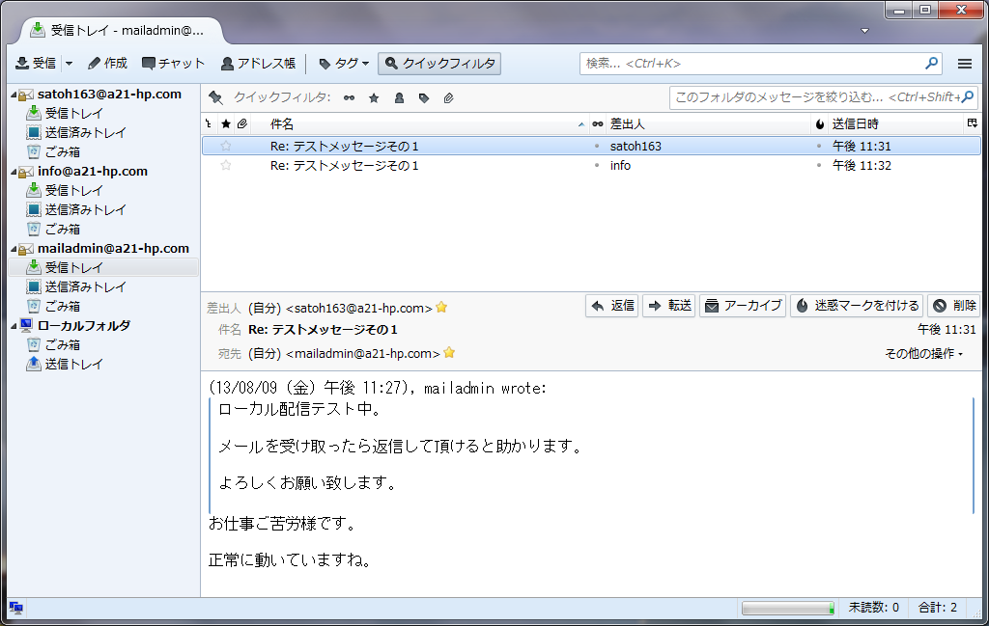Sort by attachment column header
This screenshot has width=989, height=626.
point(242,124)
